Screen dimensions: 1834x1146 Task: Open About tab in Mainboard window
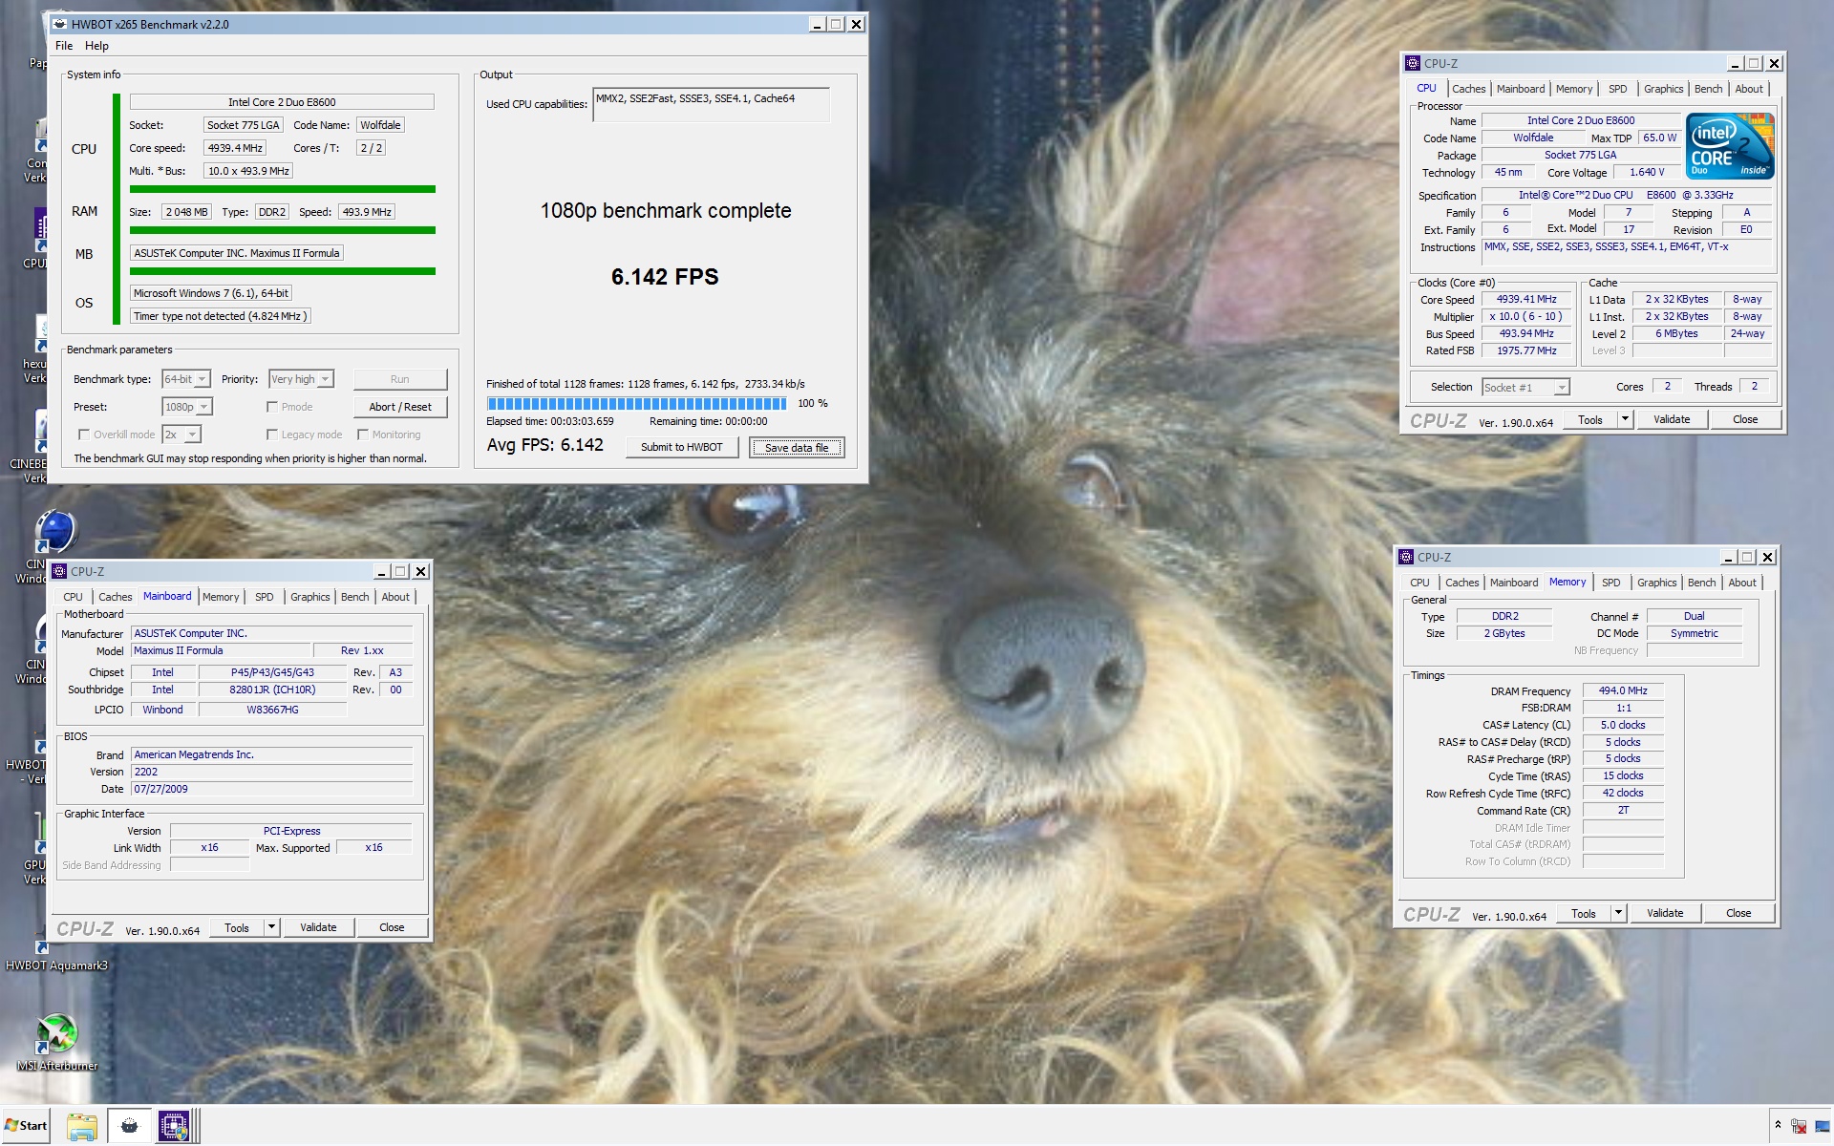[x=395, y=597]
